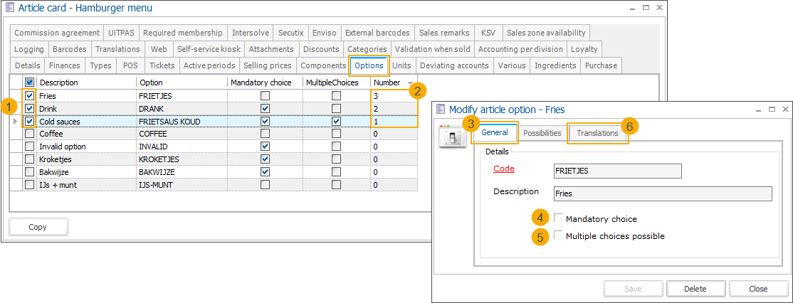The height and width of the screenshot is (303, 793).
Task: Open the Commission agreement tab
Action: point(57,33)
